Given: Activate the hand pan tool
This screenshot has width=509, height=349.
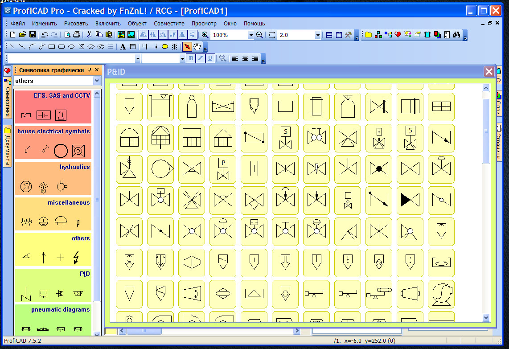Looking at the screenshot, I should 197,47.
